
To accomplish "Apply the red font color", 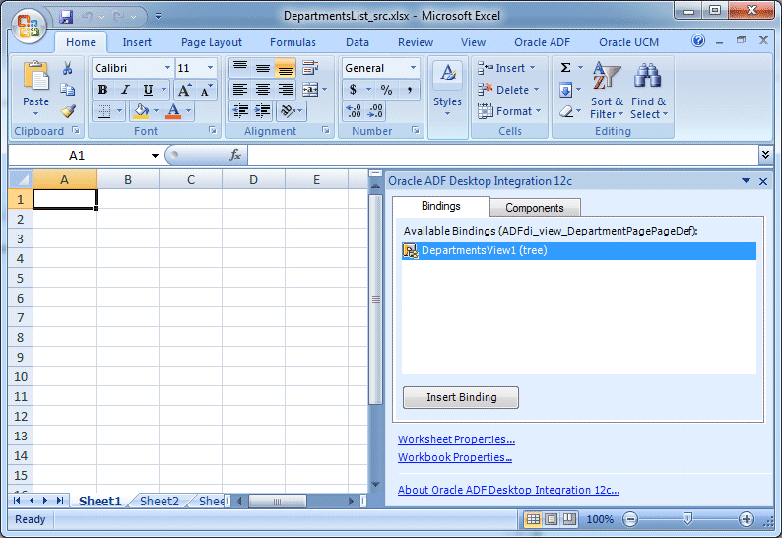I will tap(173, 111).
